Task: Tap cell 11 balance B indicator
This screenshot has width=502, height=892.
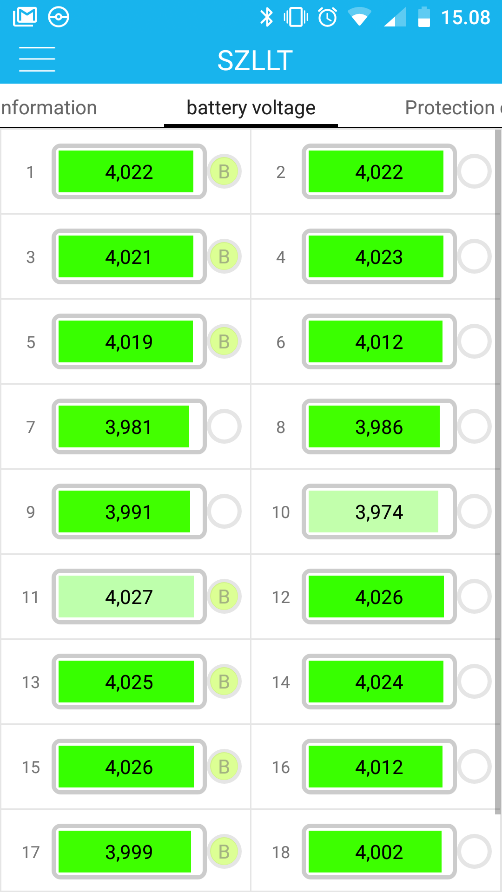Action: coord(224,597)
